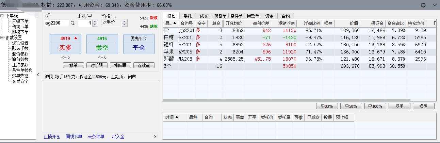Switch to the 资金 tab
Screen dimensions: 440x143
[x=269, y=16]
